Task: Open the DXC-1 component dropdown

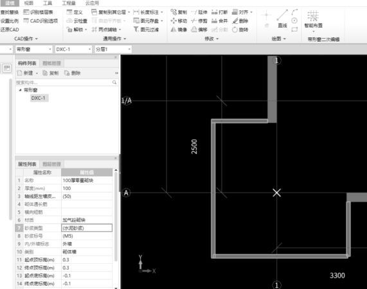Action: tap(89, 49)
